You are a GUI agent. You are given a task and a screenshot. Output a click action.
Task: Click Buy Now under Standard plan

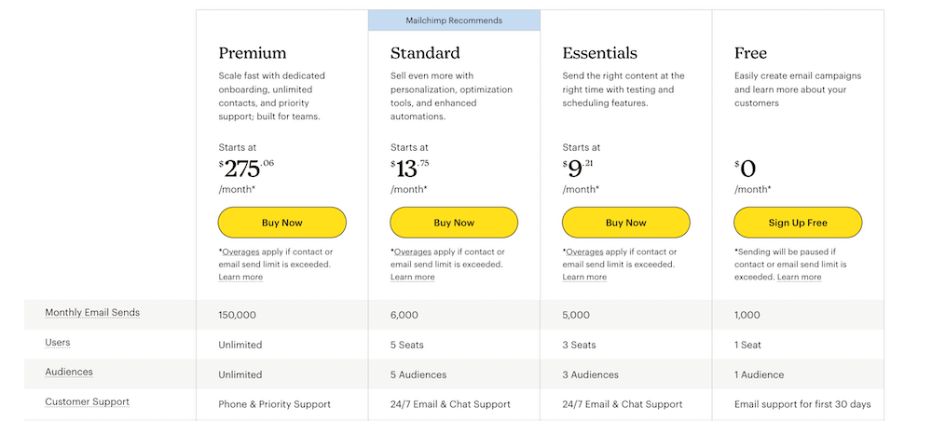(x=454, y=223)
